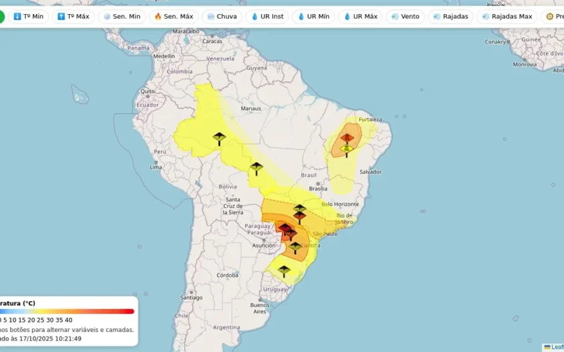Screen dimensions: 564x352
Task: Click the rain cloud Chuva icon
Action: [x=211, y=17]
